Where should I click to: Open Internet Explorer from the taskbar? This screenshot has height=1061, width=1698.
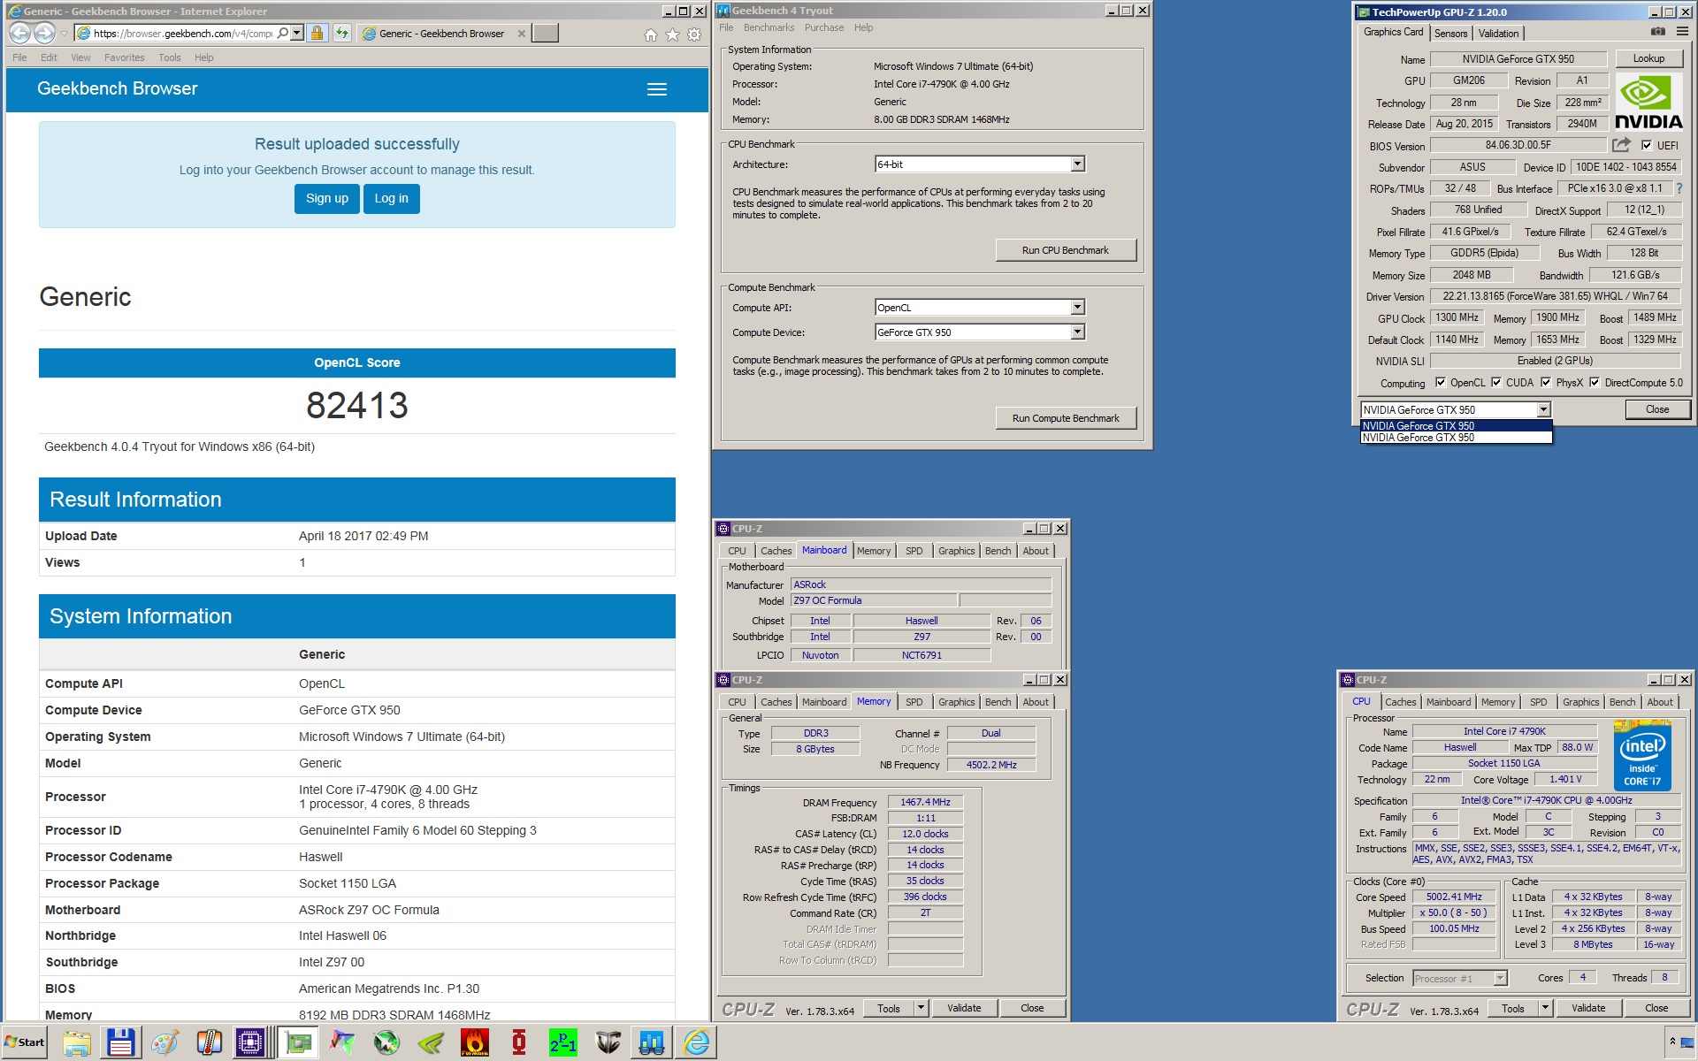(x=697, y=1043)
